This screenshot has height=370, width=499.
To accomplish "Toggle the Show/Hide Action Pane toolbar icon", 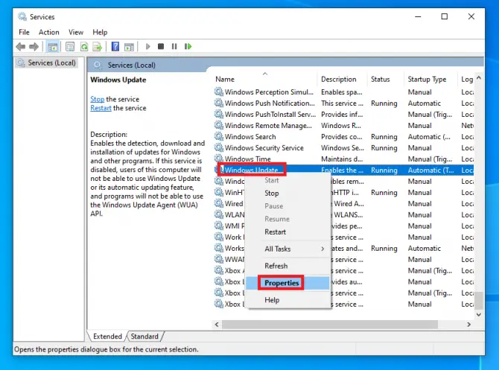I will (129, 47).
